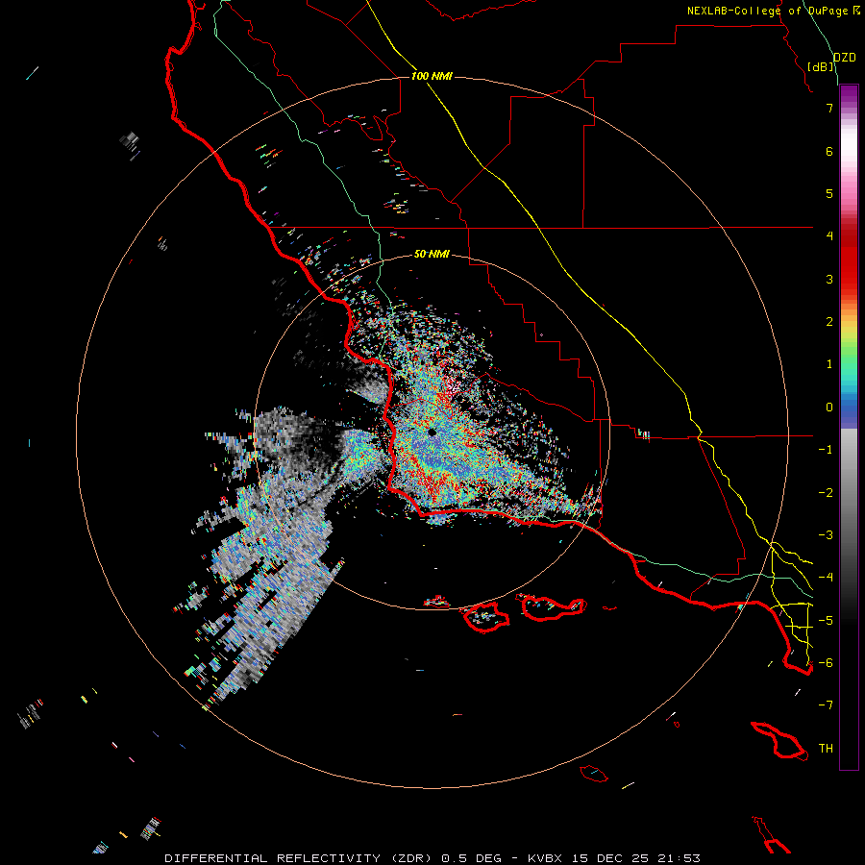Click the scale label 6 on legend

coord(829,151)
